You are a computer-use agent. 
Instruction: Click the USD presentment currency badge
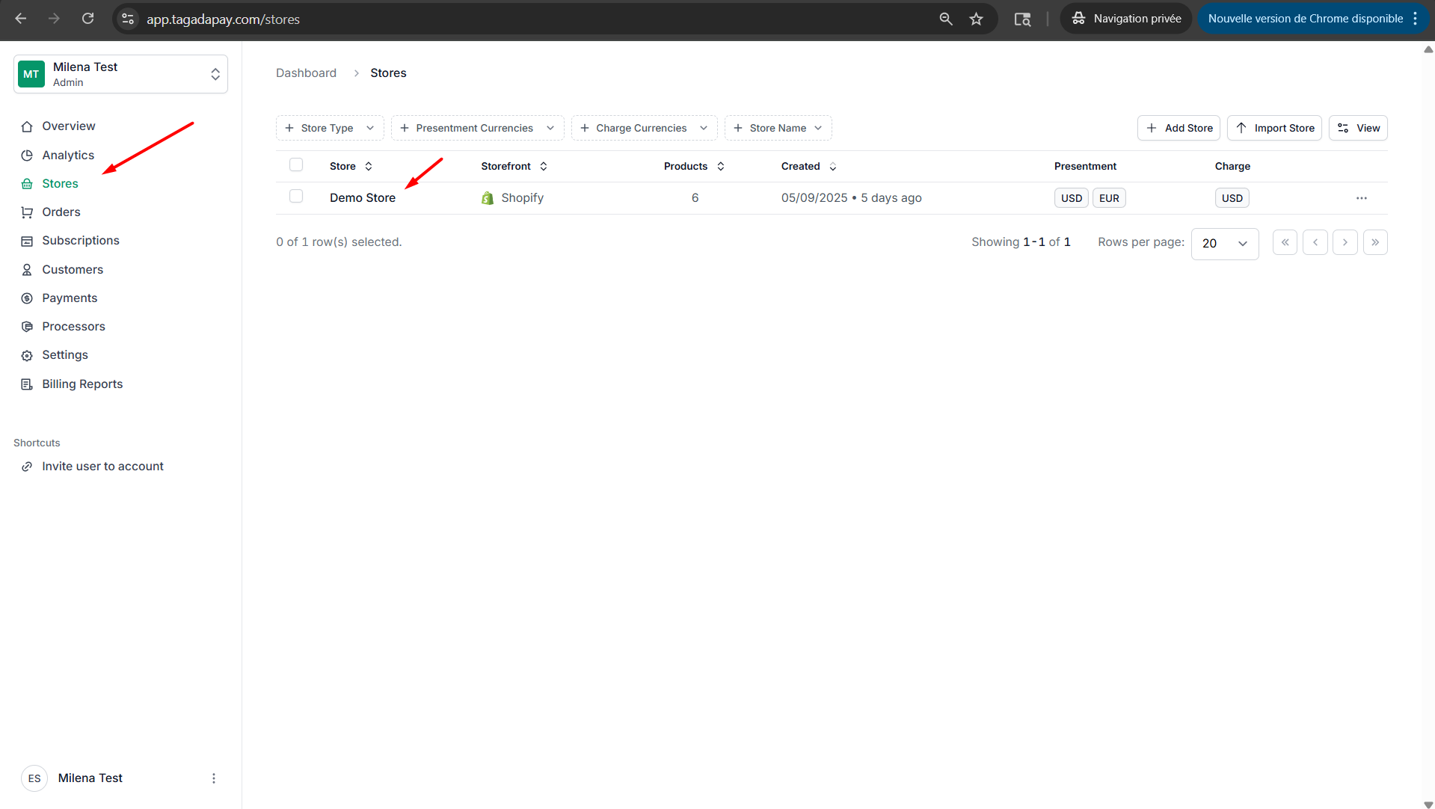1071,198
